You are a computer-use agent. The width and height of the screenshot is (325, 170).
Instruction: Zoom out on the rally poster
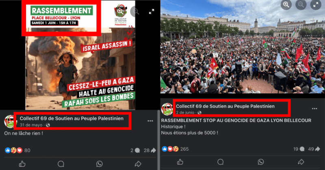(136, 11)
